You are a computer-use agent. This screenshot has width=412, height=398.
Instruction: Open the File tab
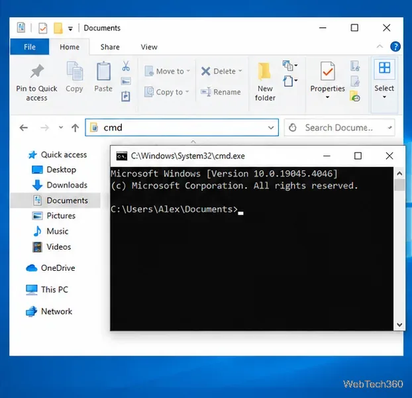[x=29, y=47]
